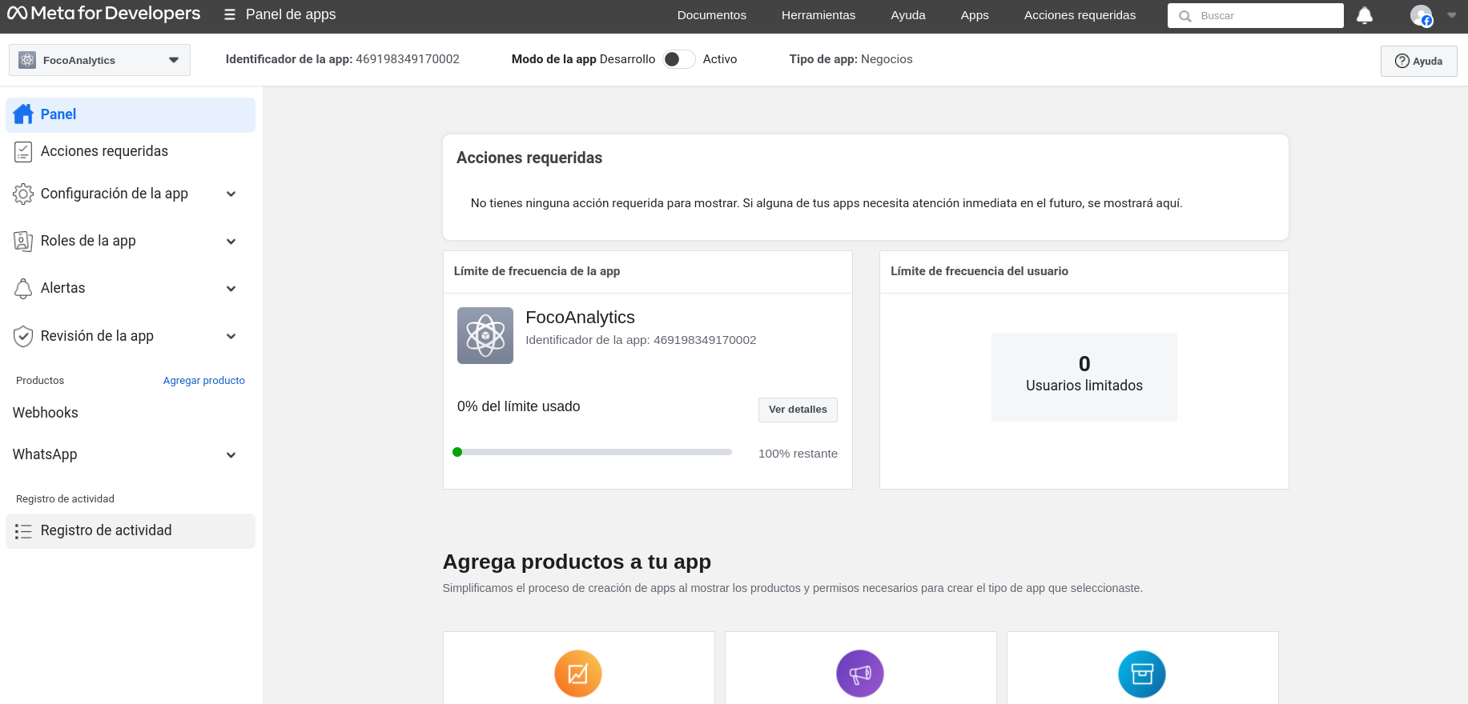This screenshot has width=1468, height=704.
Task: Click into the Buscar search field
Action: (1256, 16)
